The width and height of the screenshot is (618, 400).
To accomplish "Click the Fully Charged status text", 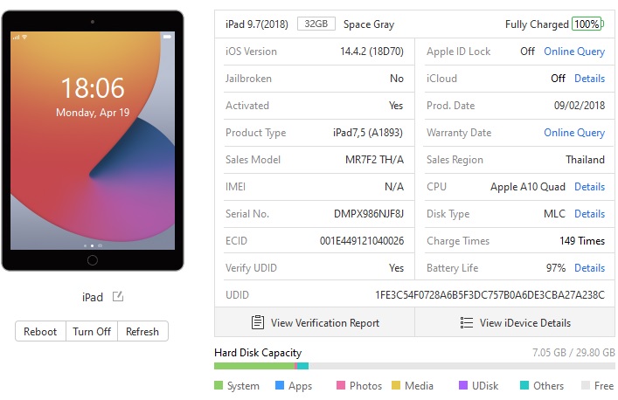I will pyautogui.click(x=537, y=24).
